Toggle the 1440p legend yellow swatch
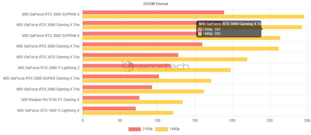 point(161,129)
